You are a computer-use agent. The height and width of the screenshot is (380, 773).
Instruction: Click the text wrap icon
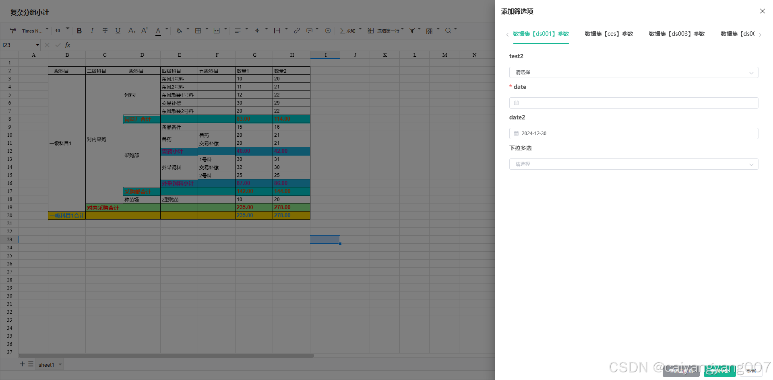click(277, 31)
